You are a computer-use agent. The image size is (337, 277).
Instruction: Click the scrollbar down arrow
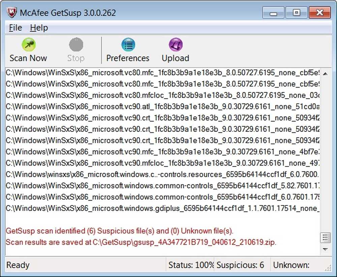[325, 249]
